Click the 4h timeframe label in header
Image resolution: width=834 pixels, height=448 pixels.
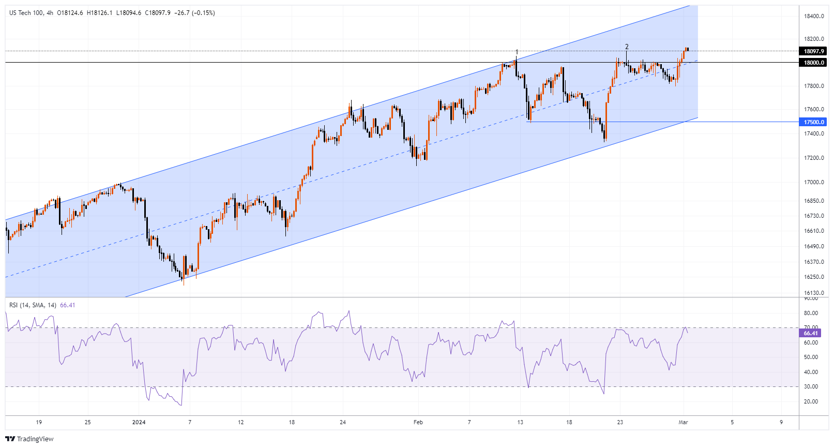pos(50,13)
